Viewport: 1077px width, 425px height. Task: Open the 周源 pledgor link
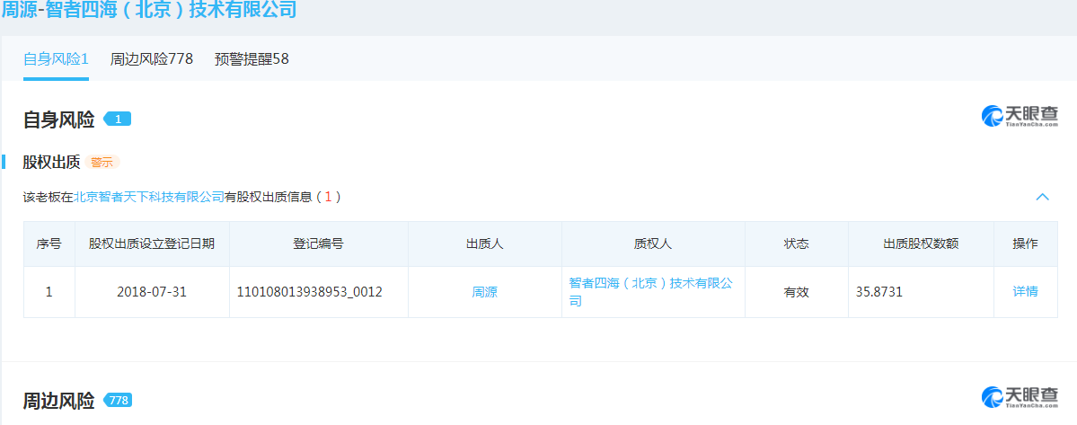coord(484,292)
